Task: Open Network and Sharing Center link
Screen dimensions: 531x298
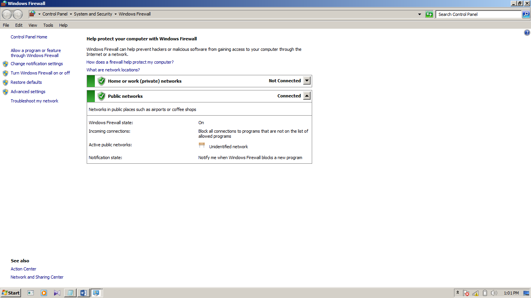Action: coord(37,277)
